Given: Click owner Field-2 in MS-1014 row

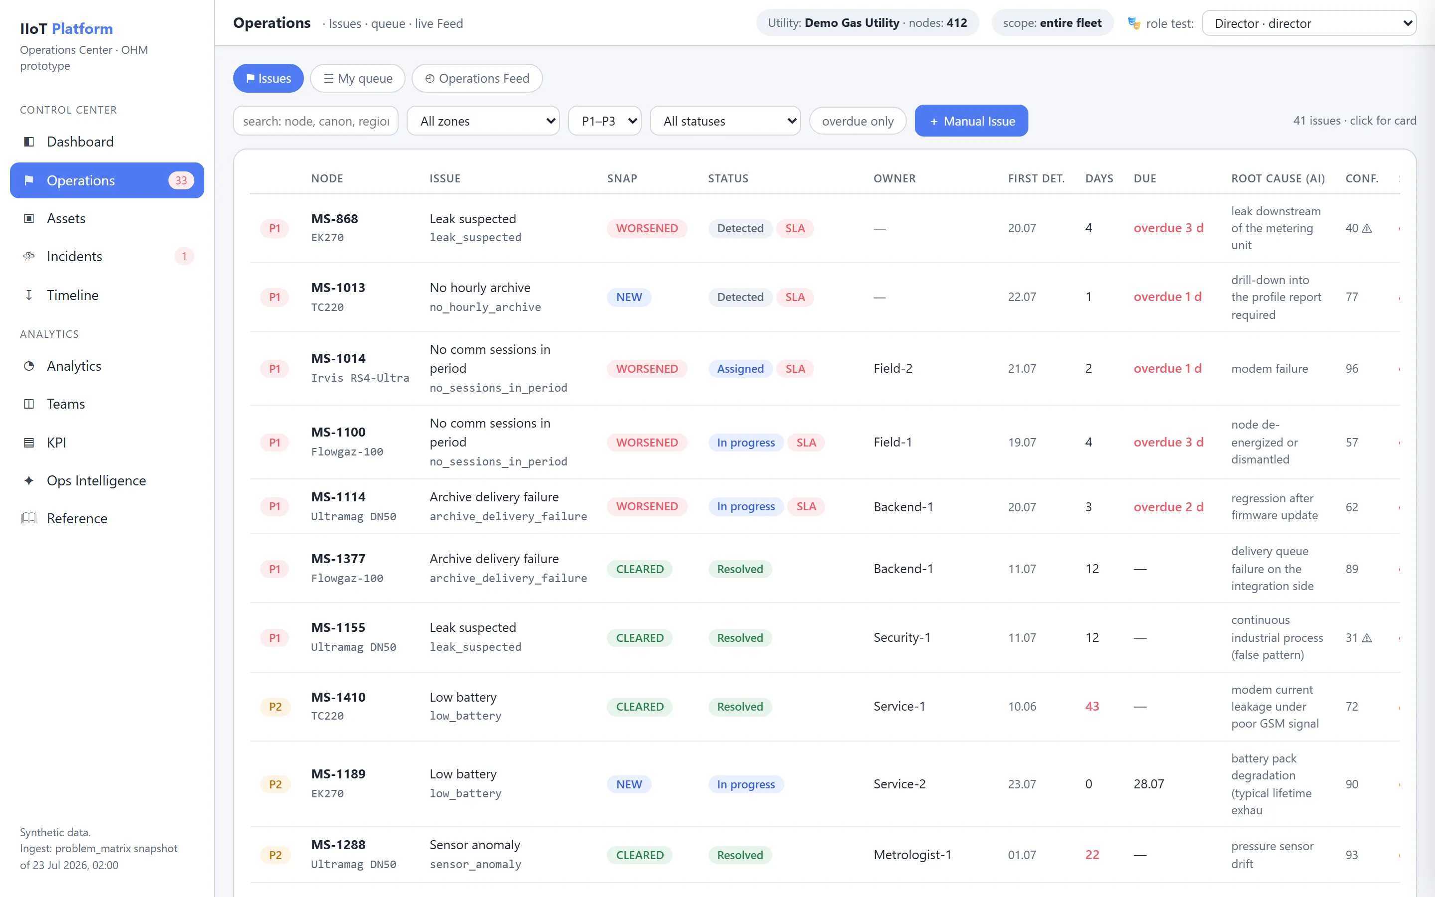Looking at the screenshot, I should click(892, 368).
